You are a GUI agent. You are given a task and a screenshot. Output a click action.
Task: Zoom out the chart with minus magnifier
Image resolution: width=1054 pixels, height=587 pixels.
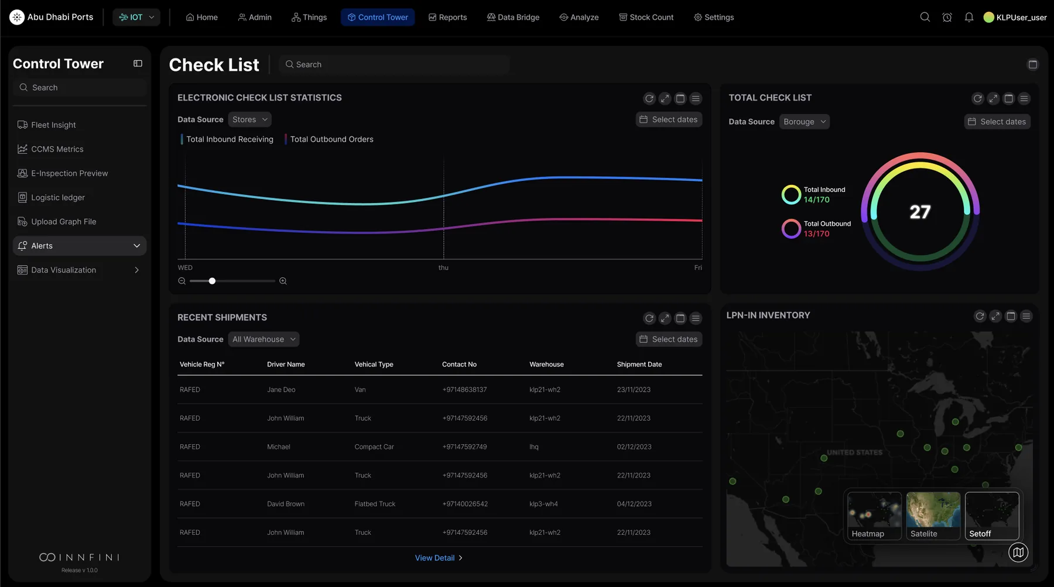point(182,281)
